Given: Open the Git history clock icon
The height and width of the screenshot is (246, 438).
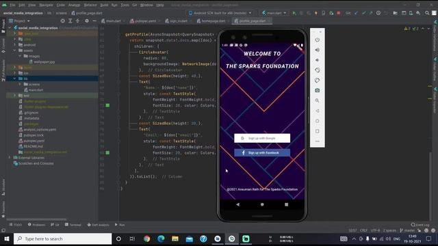Looking at the screenshot, I should (x=378, y=13).
